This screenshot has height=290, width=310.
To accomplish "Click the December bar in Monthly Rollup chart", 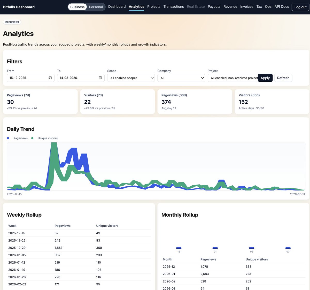I will [179, 248].
